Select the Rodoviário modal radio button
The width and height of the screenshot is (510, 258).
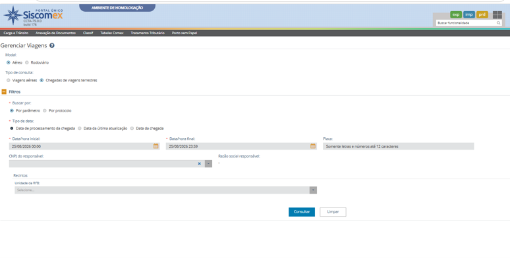click(26, 62)
